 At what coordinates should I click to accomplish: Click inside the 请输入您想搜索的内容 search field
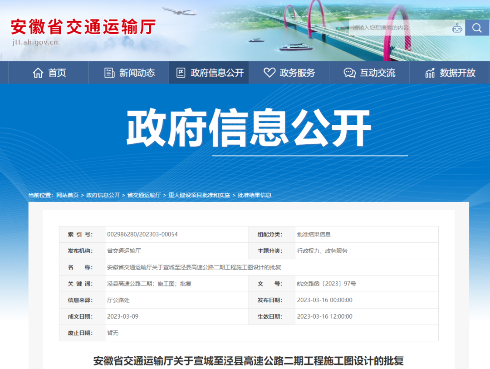[x=390, y=27]
